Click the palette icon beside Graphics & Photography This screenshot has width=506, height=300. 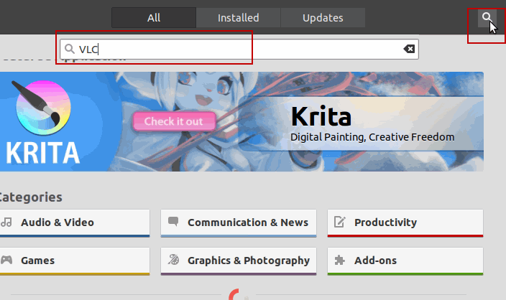(173, 259)
